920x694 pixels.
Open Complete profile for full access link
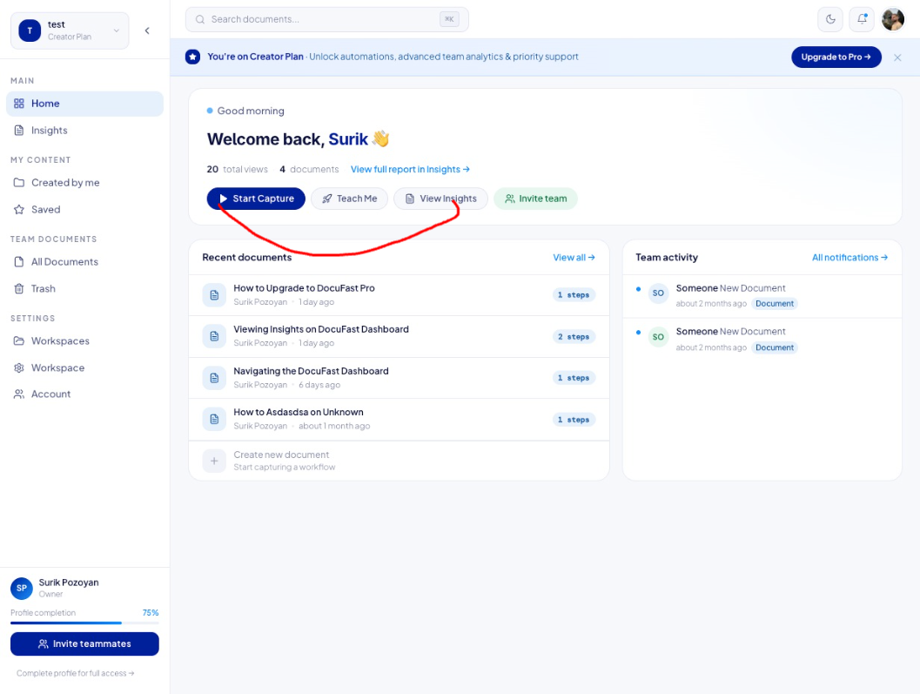pos(75,673)
